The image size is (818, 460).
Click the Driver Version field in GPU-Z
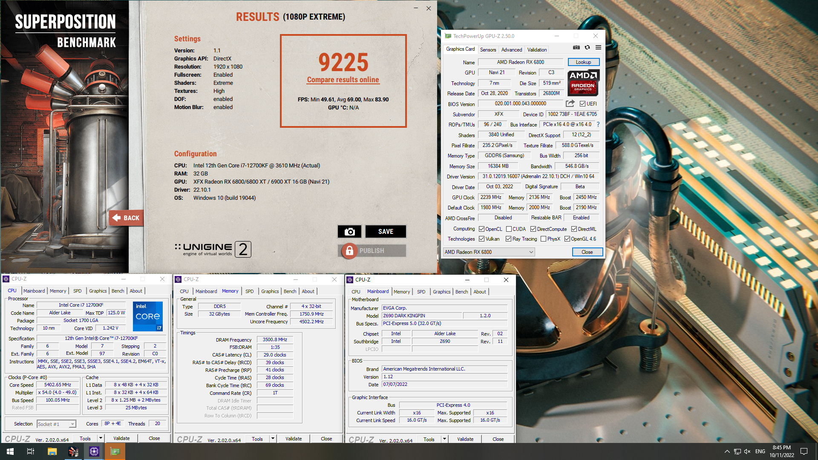click(539, 176)
